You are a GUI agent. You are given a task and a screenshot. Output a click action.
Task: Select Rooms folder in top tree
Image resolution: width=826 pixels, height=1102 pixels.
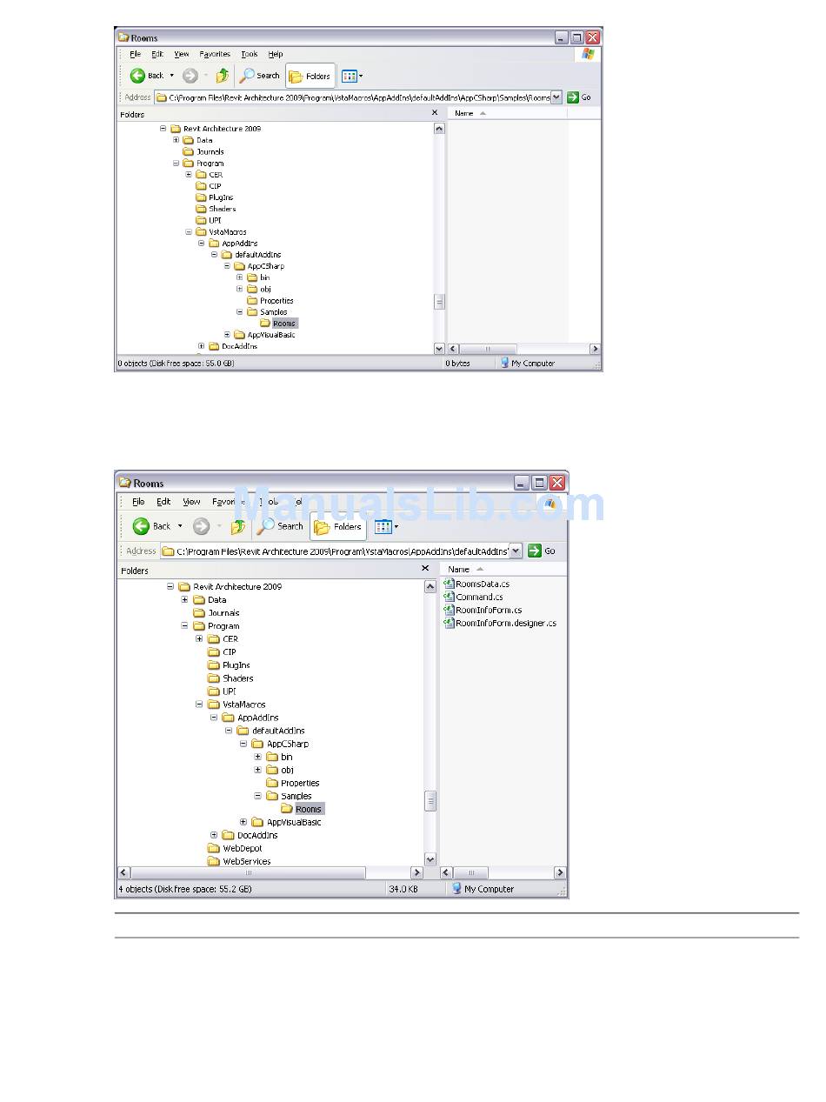pyautogui.click(x=278, y=324)
